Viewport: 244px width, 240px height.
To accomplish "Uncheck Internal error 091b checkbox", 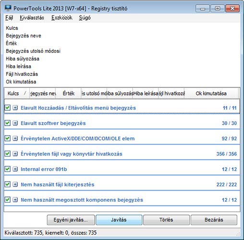I will (x=7, y=169).
